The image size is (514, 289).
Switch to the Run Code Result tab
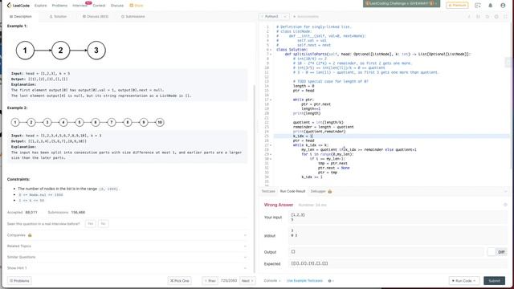click(x=292, y=191)
